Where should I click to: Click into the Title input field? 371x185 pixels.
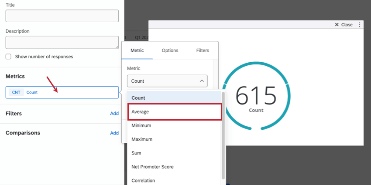point(62,16)
